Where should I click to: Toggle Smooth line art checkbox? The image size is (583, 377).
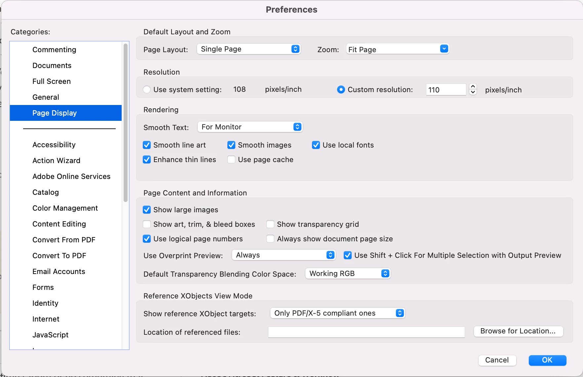pos(147,145)
